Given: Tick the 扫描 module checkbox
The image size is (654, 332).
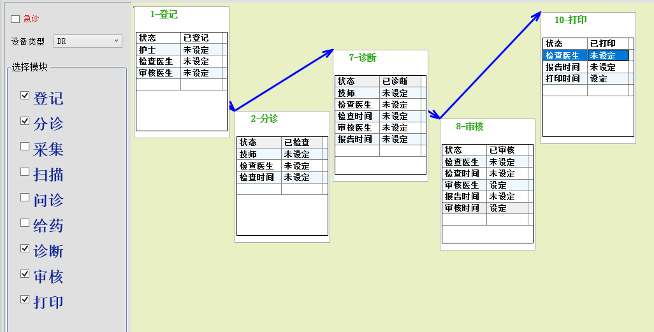Looking at the screenshot, I should [25, 172].
